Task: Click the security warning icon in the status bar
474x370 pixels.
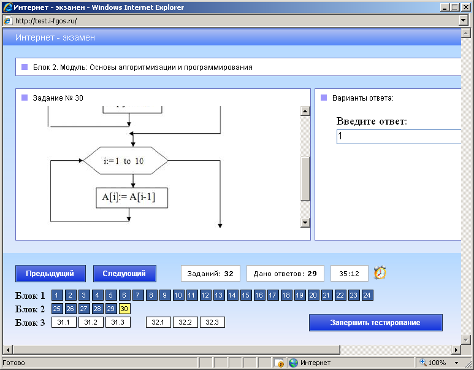Action: coord(279,363)
